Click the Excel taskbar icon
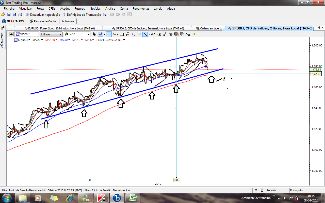Viewport: 325px width, 203px height. click(133, 198)
